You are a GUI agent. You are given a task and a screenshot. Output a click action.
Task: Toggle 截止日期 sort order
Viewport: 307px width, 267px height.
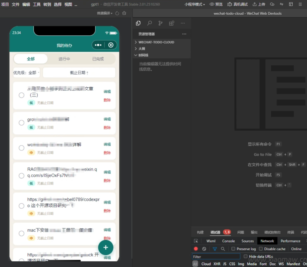79,73
